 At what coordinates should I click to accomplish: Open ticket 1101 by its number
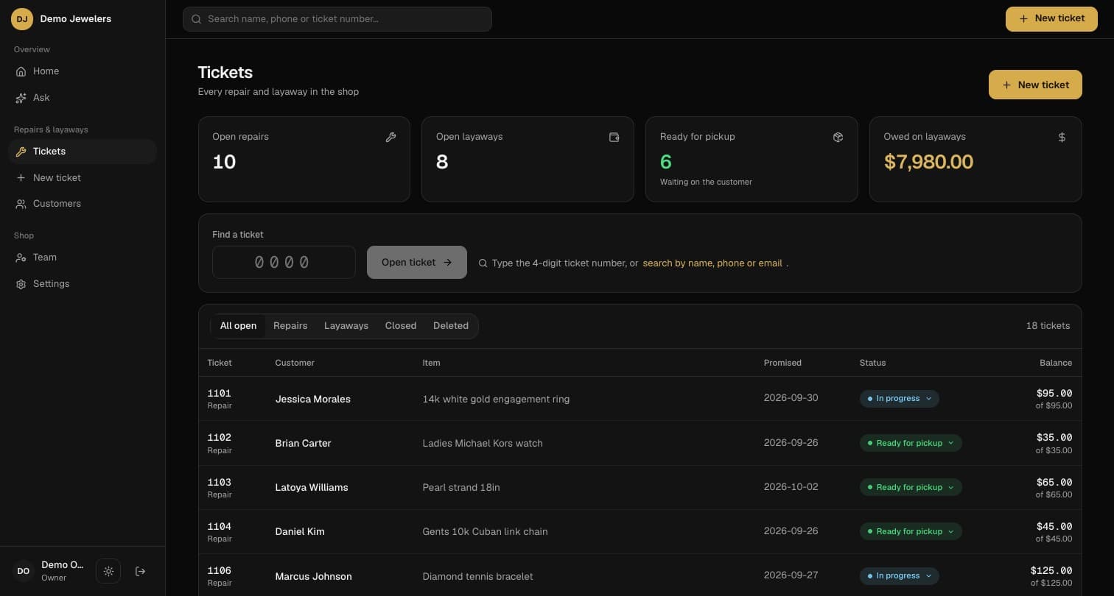[220, 394]
